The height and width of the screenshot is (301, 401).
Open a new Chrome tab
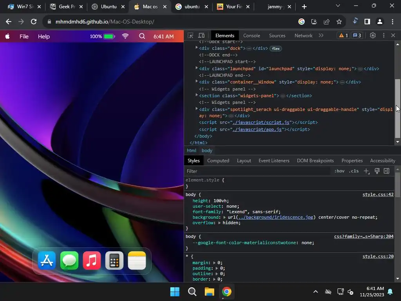pyautogui.click(x=304, y=7)
